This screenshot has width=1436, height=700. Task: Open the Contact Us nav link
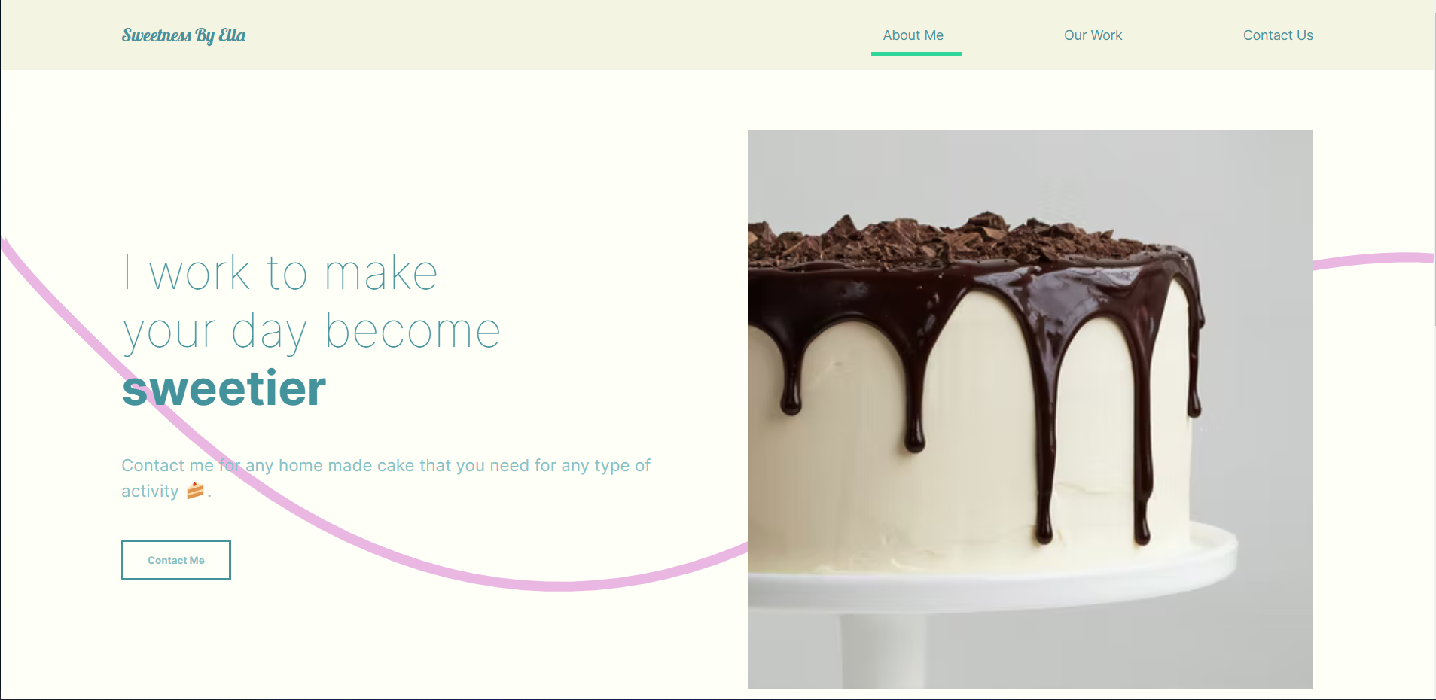[x=1278, y=35]
